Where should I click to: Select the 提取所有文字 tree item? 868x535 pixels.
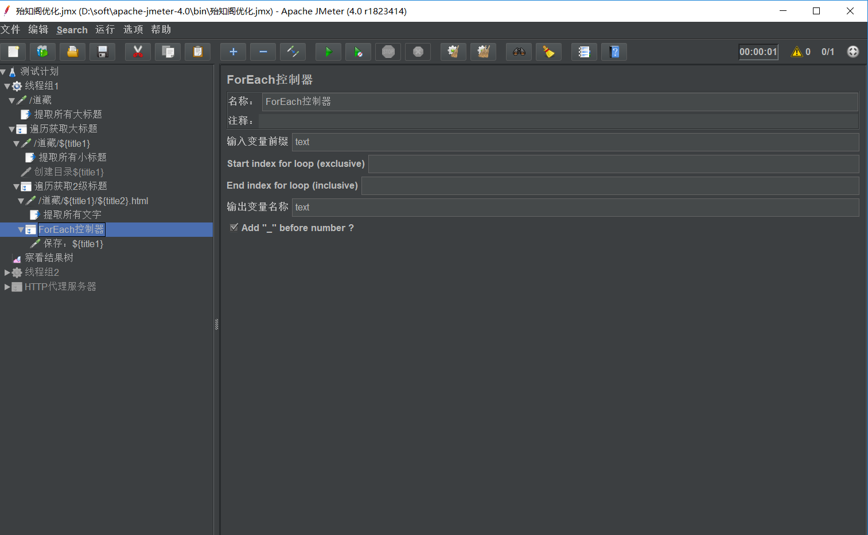tap(72, 215)
